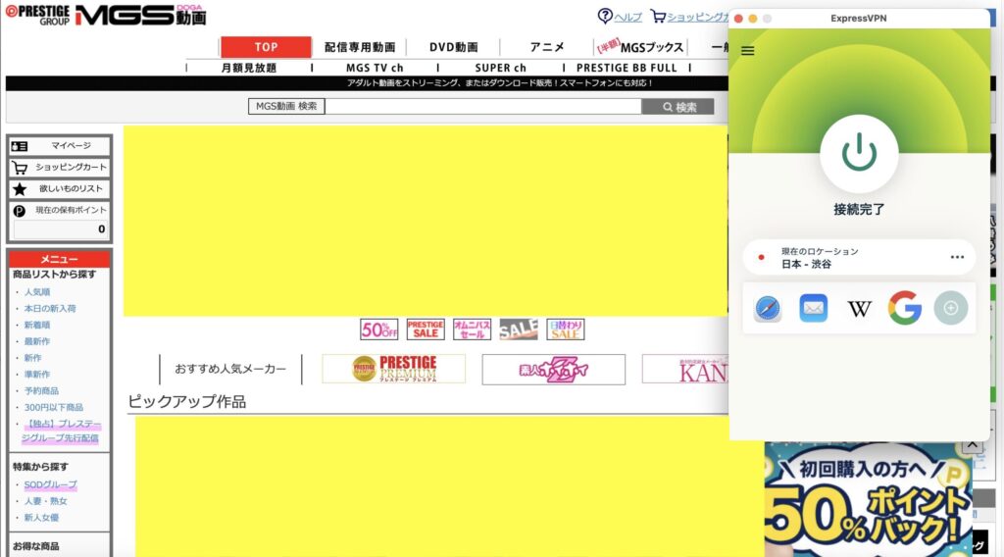Open the ExpressVPN hamburger menu
1004x557 pixels.
click(x=748, y=51)
